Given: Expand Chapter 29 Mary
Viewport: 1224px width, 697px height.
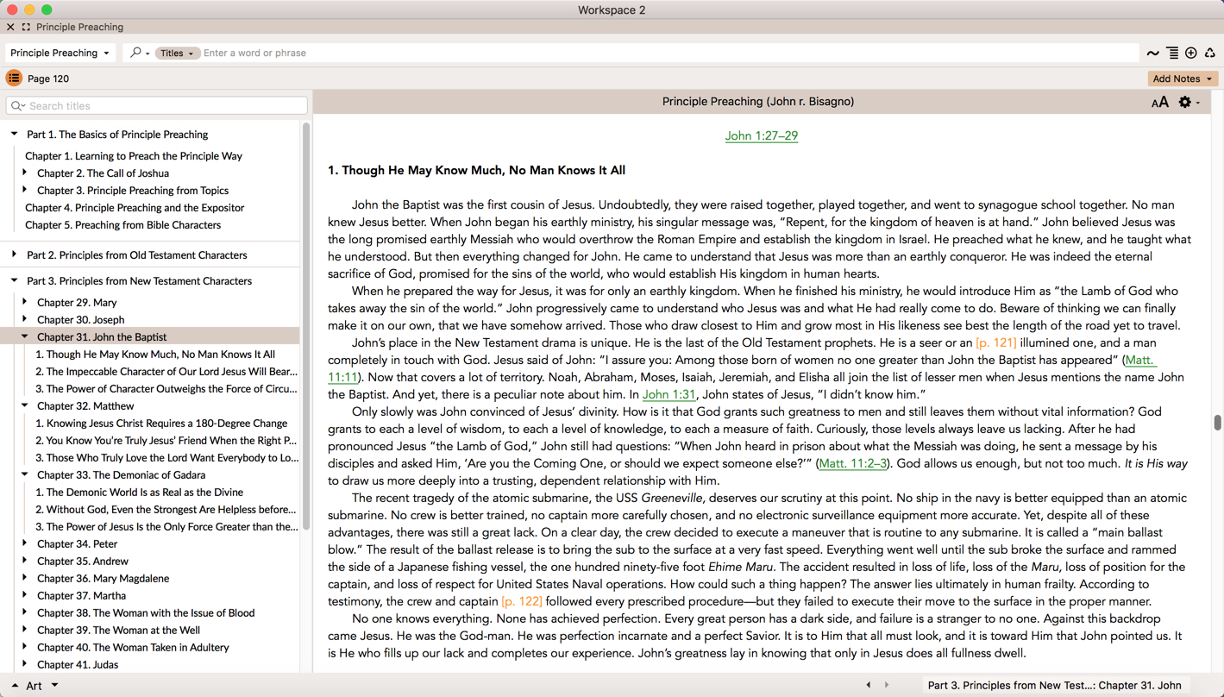Looking at the screenshot, I should pyautogui.click(x=25, y=302).
